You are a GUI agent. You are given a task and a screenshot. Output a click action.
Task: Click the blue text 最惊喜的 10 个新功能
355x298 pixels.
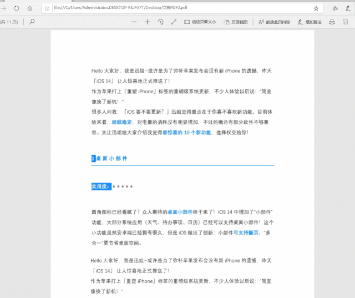(186, 133)
